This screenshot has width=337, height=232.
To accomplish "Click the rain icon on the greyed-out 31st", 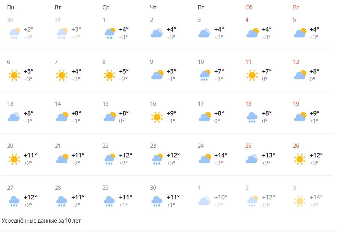I will pos(62,33).
